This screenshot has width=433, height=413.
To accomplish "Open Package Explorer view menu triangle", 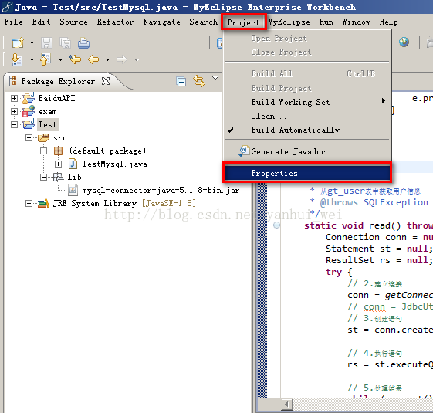I will (215, 78).
